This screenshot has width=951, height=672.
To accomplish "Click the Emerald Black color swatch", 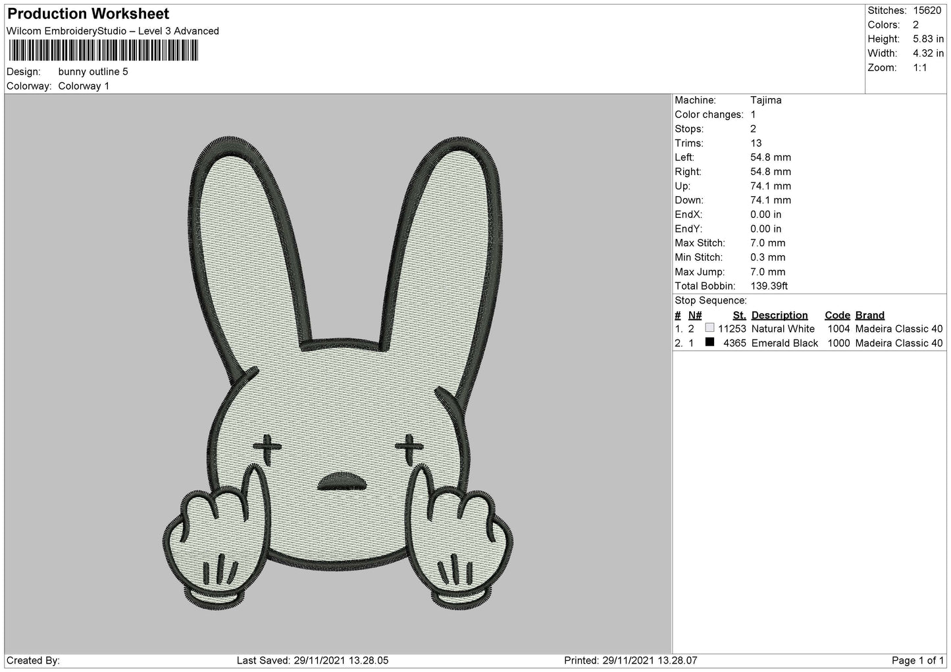I will [709, 342].
